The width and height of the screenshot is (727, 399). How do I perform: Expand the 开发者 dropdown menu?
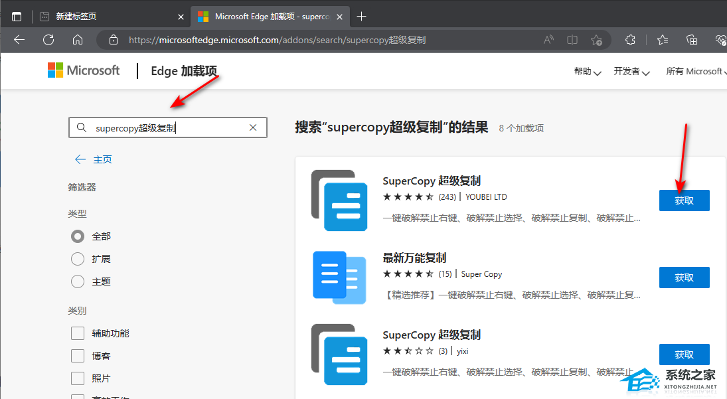pos(631,71)
